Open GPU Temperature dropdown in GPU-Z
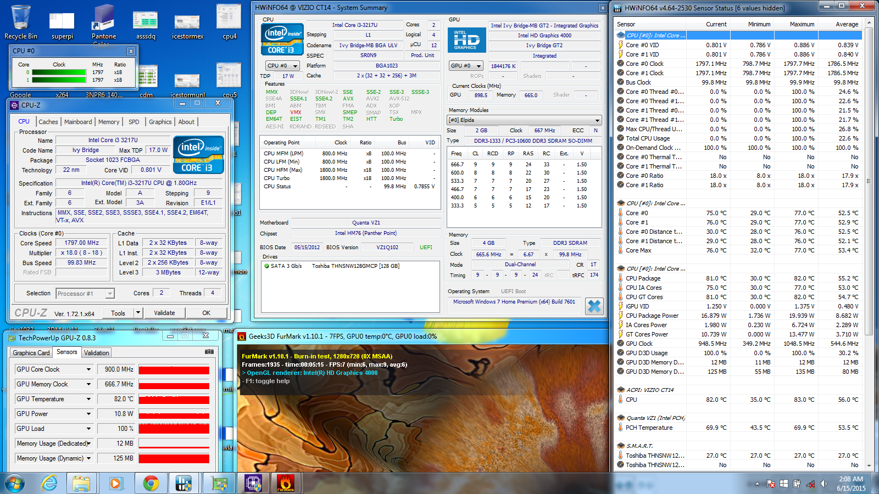The width and height of the screenshot is (879, 494). 88,399
